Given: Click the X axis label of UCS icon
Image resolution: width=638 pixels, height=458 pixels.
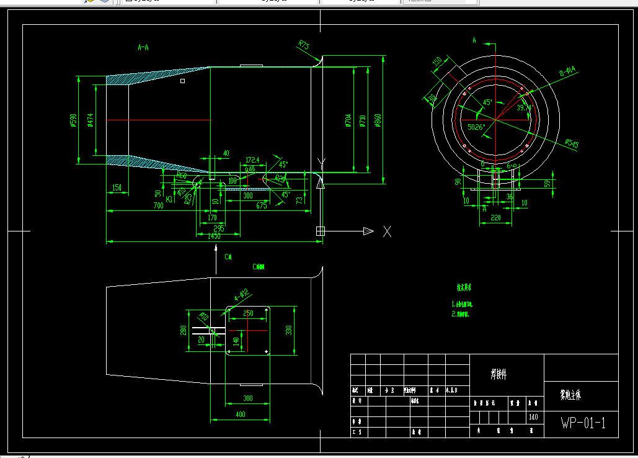Looking at the screenshot, I should [387, 231].
